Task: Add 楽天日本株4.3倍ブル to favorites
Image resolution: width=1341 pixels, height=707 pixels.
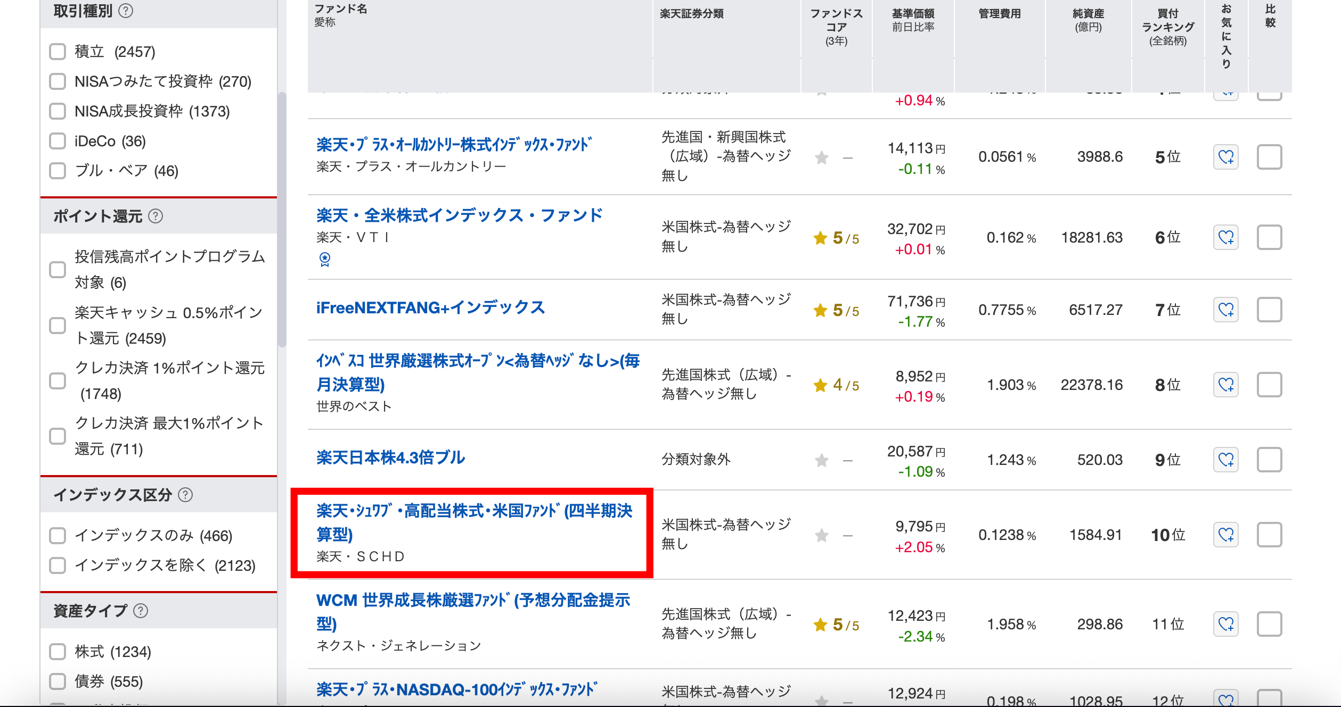Action: coord(1225,460)
